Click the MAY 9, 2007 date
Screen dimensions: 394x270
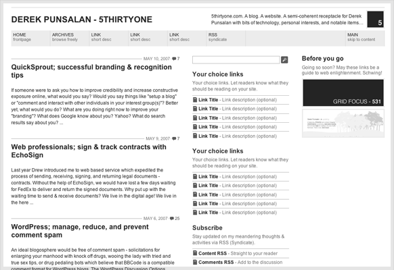pos(158,139)
